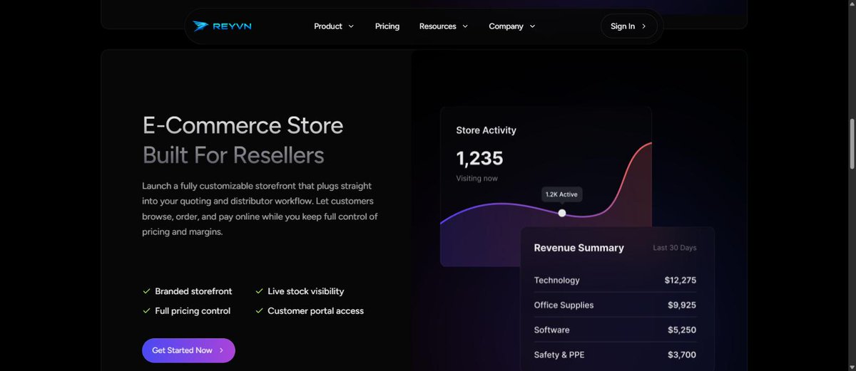Click the chevron next to Company
Viewport: 856px width, 371px height.
point(532,26)
